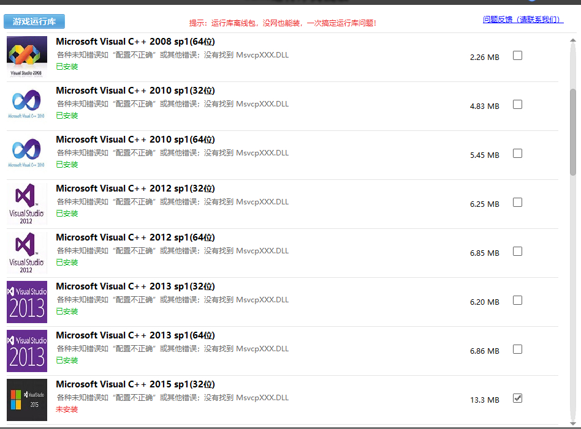Check the Visual C++ 2012 sp1 (64位) checkbox
The image size is (581, 429).
click(x=517, y=252)
